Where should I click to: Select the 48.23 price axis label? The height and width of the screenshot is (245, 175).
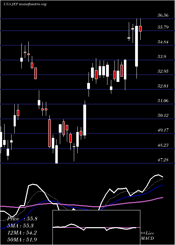pos(163,145)
